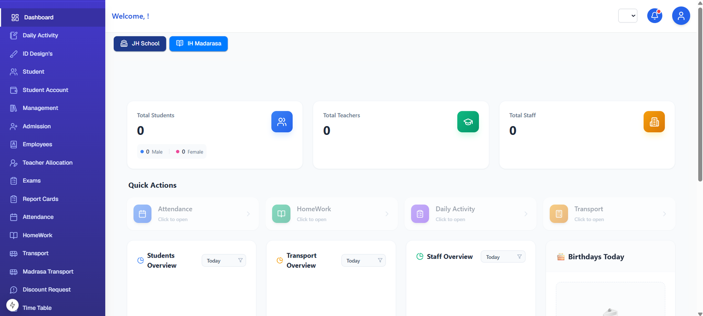Open the Students Overview Today filter dropdown
This screenshot has width=703, height=316.
(x=224, y=261)
